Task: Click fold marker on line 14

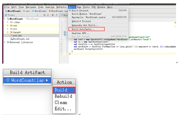Action: click(68, 54)
